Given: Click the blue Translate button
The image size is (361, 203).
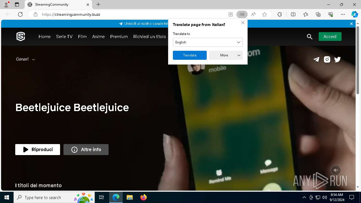Looking at the screenshot, I should click(x=190, y=55).
